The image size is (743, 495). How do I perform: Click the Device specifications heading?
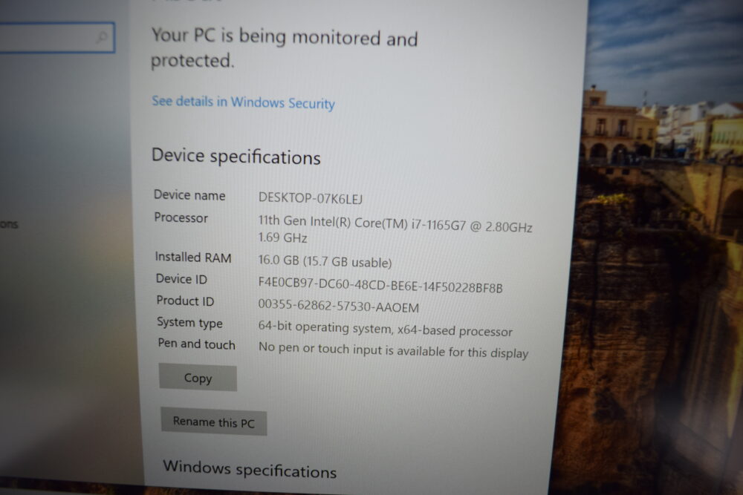[236, 157]
